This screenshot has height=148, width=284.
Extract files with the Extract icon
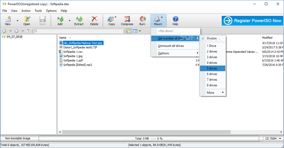pyautogui.click(x=79, y=20)
